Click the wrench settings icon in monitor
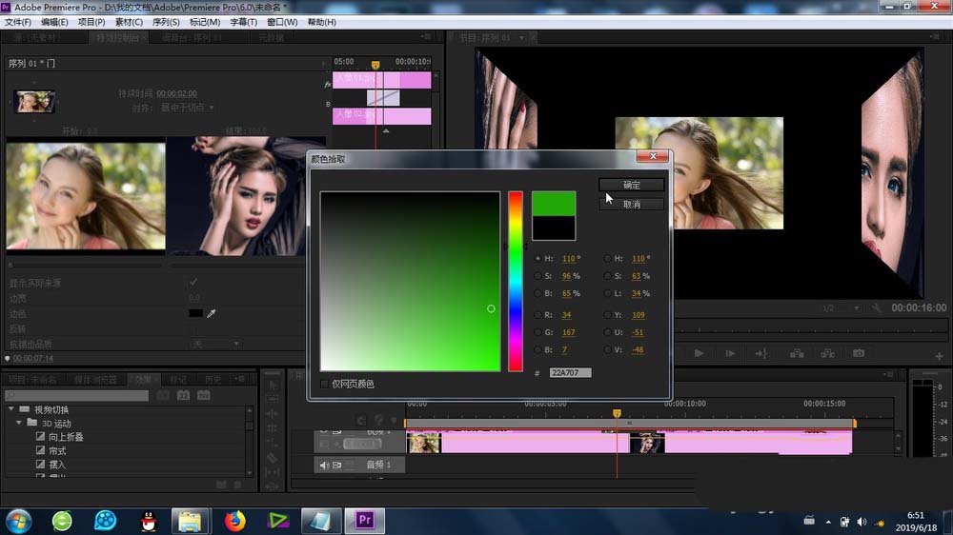Viewport: 953px width, 535px height. click(879, 308)
